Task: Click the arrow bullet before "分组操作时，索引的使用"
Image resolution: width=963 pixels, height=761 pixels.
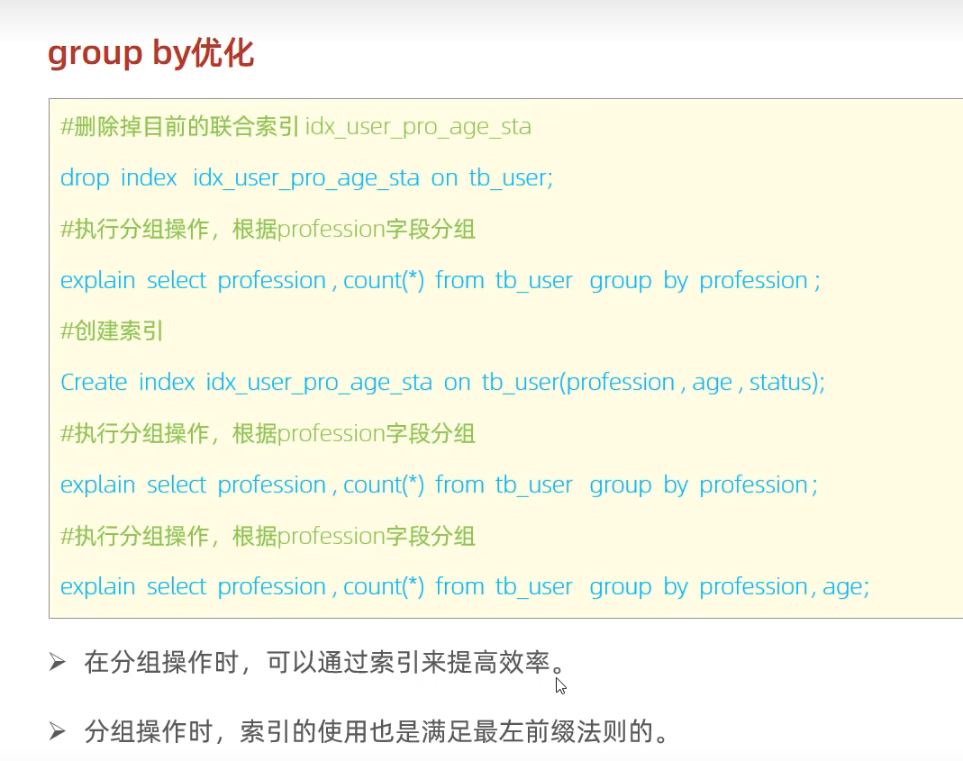Action: coord(58,730)
